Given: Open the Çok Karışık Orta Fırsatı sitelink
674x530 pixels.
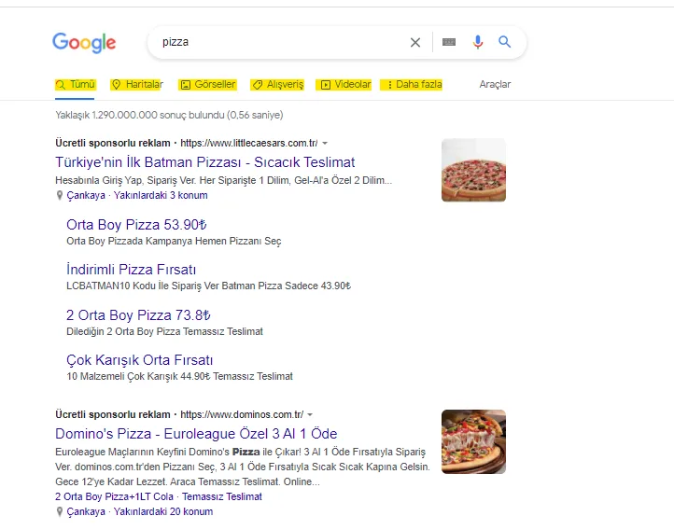Looking at the screenshot, I should (x=140, y=360).
